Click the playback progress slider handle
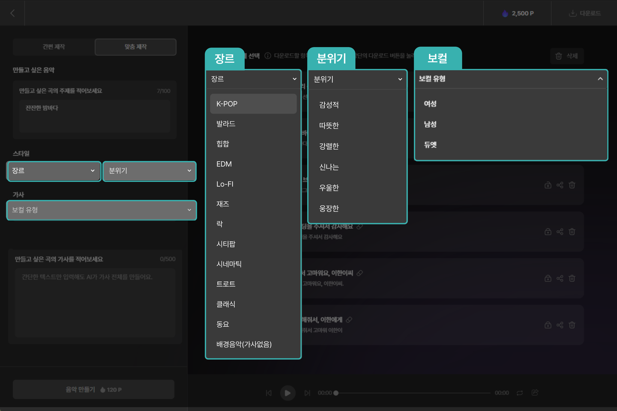This screenshot has width=617, height=411. (336, 393)
